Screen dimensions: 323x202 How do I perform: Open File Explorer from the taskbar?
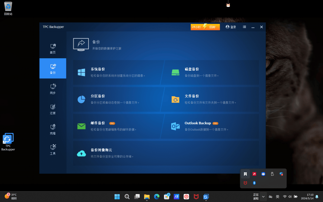[147, 197]
